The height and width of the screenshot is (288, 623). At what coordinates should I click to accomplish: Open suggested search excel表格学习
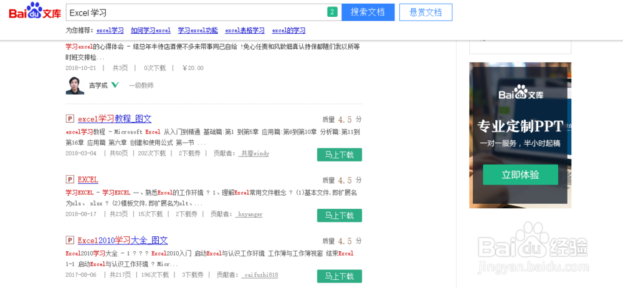(245, 30)
